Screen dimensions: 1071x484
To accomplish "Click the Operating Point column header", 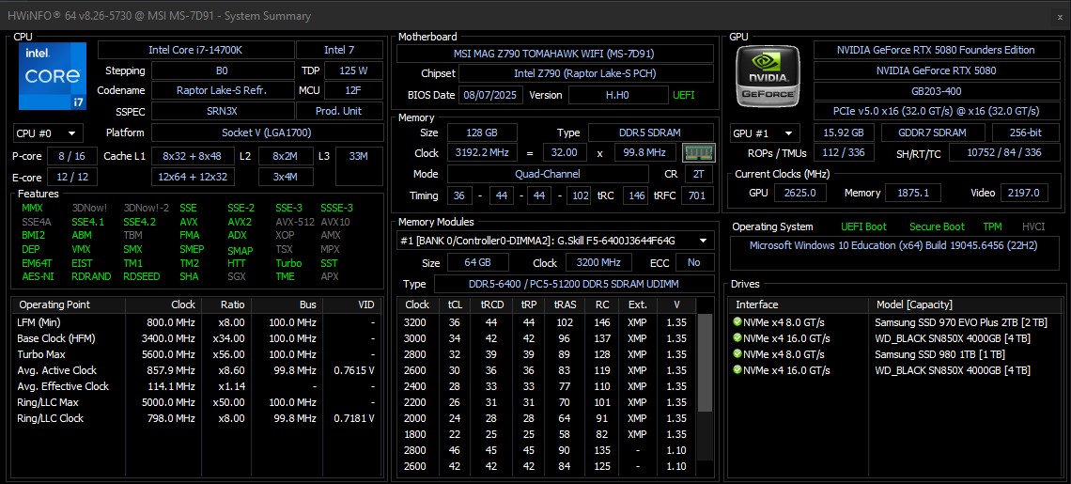I will click(x=69, y=304).
